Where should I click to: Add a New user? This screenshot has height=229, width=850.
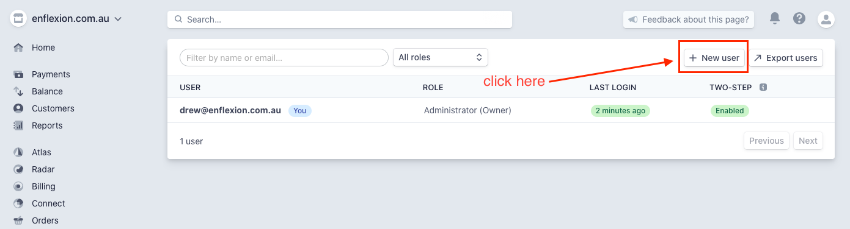714,58
